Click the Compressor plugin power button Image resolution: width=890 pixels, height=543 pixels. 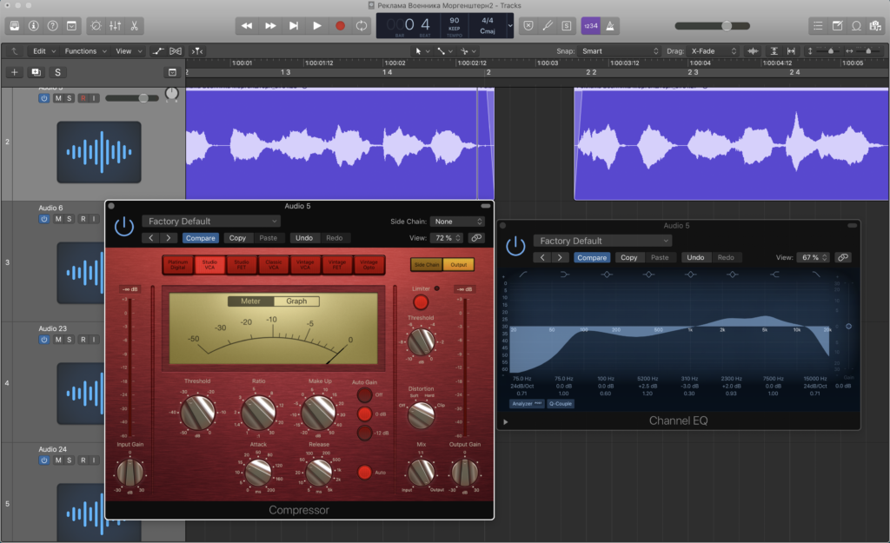click(124, 226)
